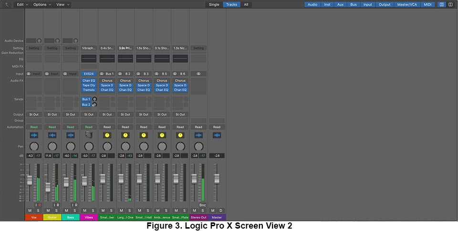The width and height of the screenshot is (458, 231).
Task: Click the Stereo Out waveform icon
Action: tap(198, 135)
